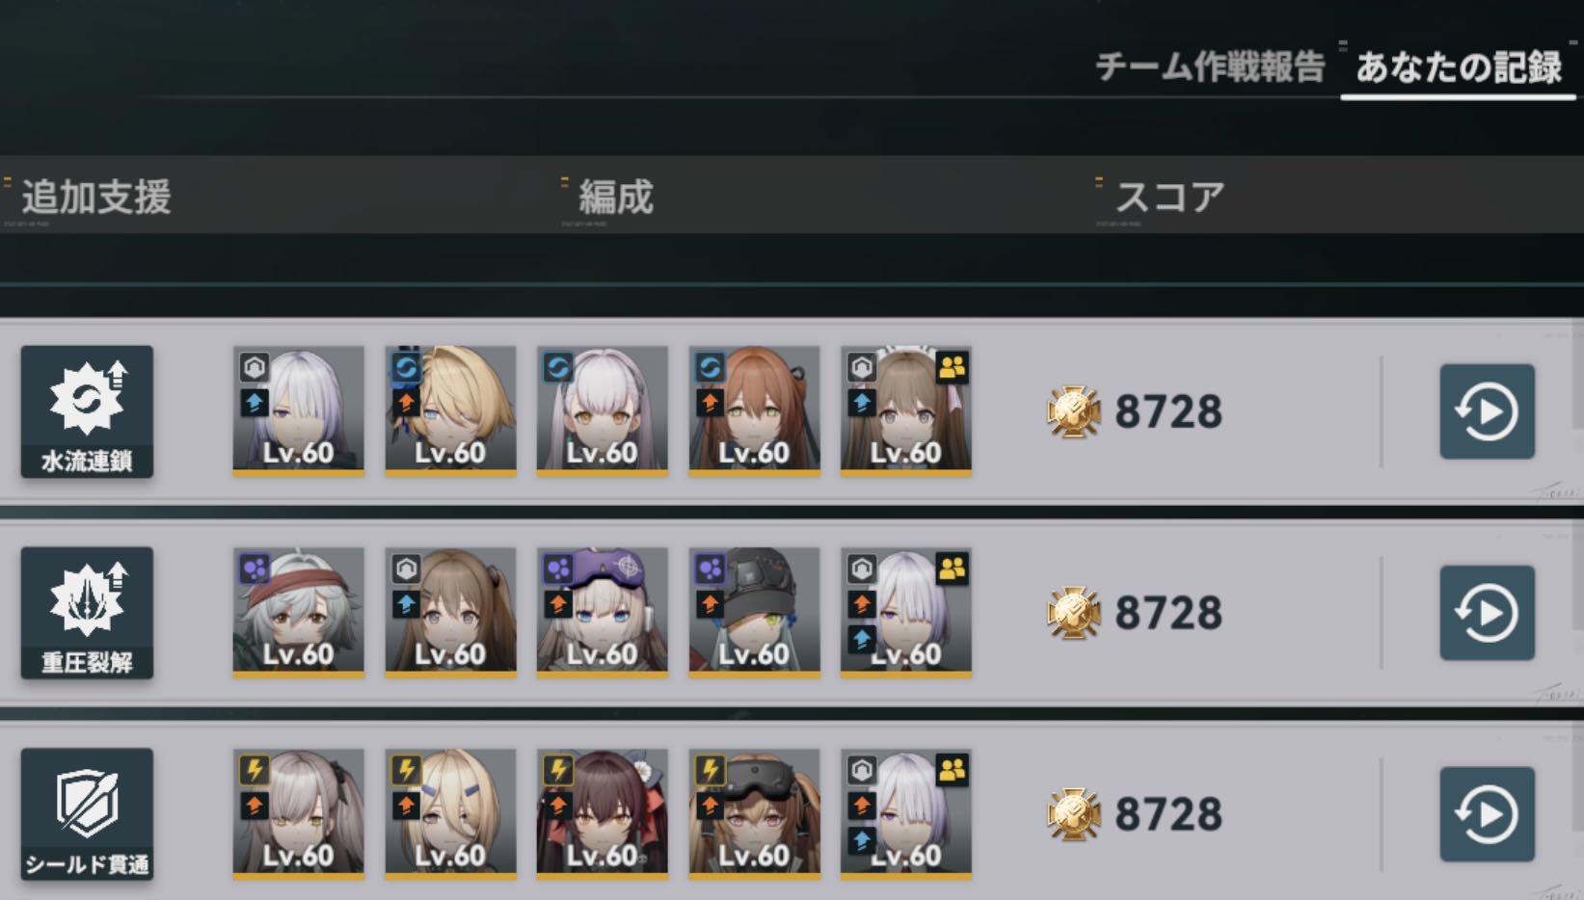Select the purple-goggles doll in second row
The image size is (1584, 900).
pos(603,613)
